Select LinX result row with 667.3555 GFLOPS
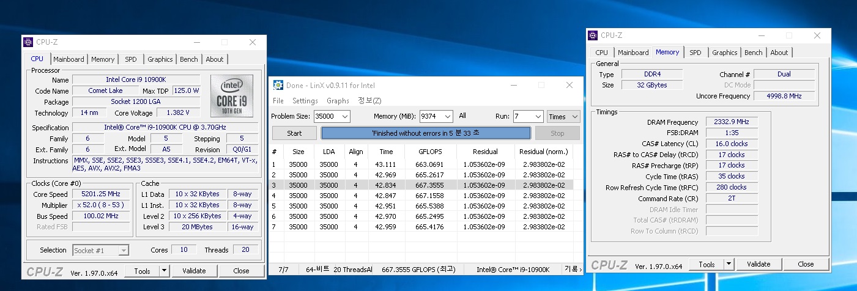This screenshot has width=857, height=291. tap(422, 185)
